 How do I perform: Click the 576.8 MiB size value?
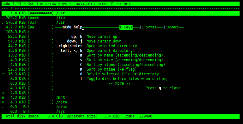click(x=16, y=22)
